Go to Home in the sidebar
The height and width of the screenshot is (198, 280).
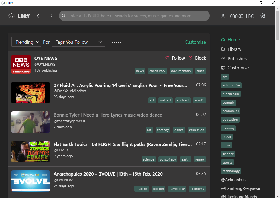pos(231,40)
